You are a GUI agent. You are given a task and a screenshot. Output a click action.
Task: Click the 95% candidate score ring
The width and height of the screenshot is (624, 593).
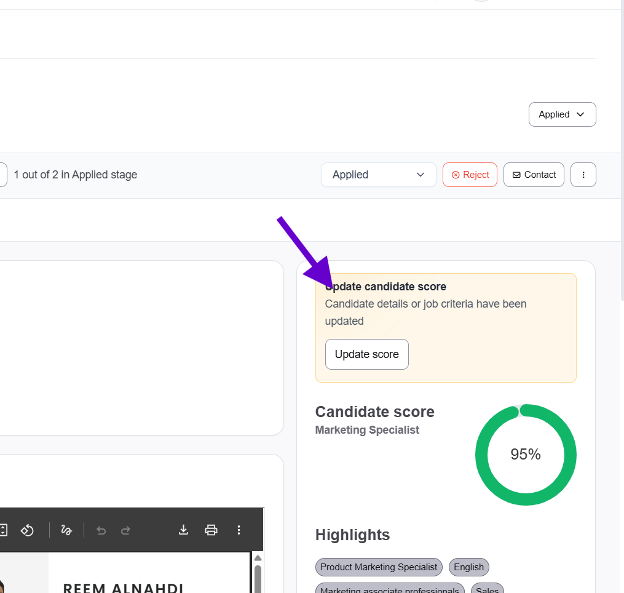(526, 455)
